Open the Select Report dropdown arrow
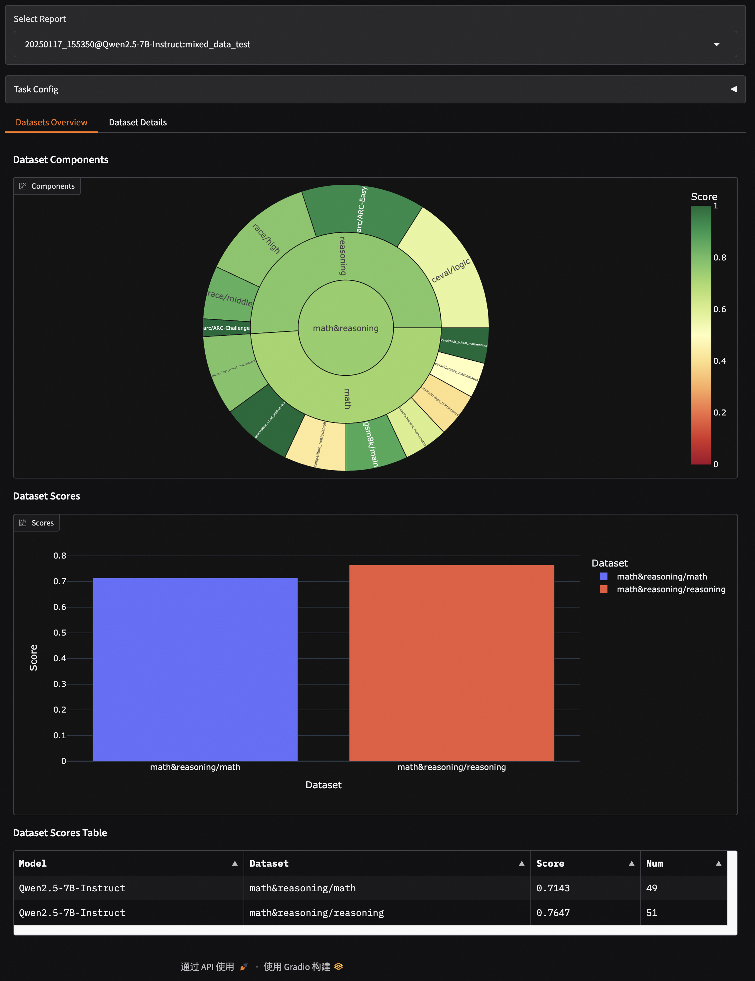Viewport: 755px width, 981px height. click(x=716, y=44)
